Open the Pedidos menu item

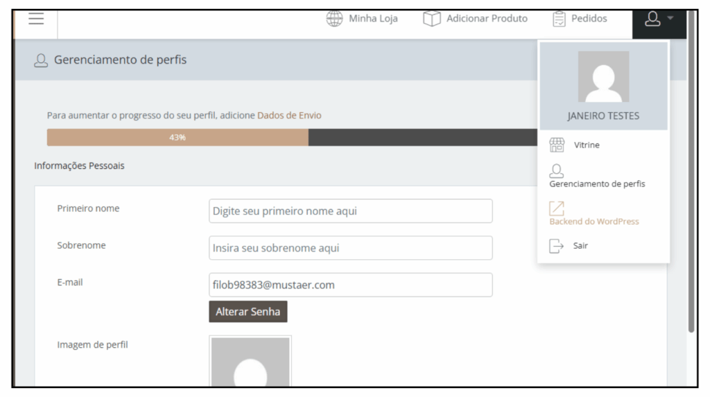point(589,19)
